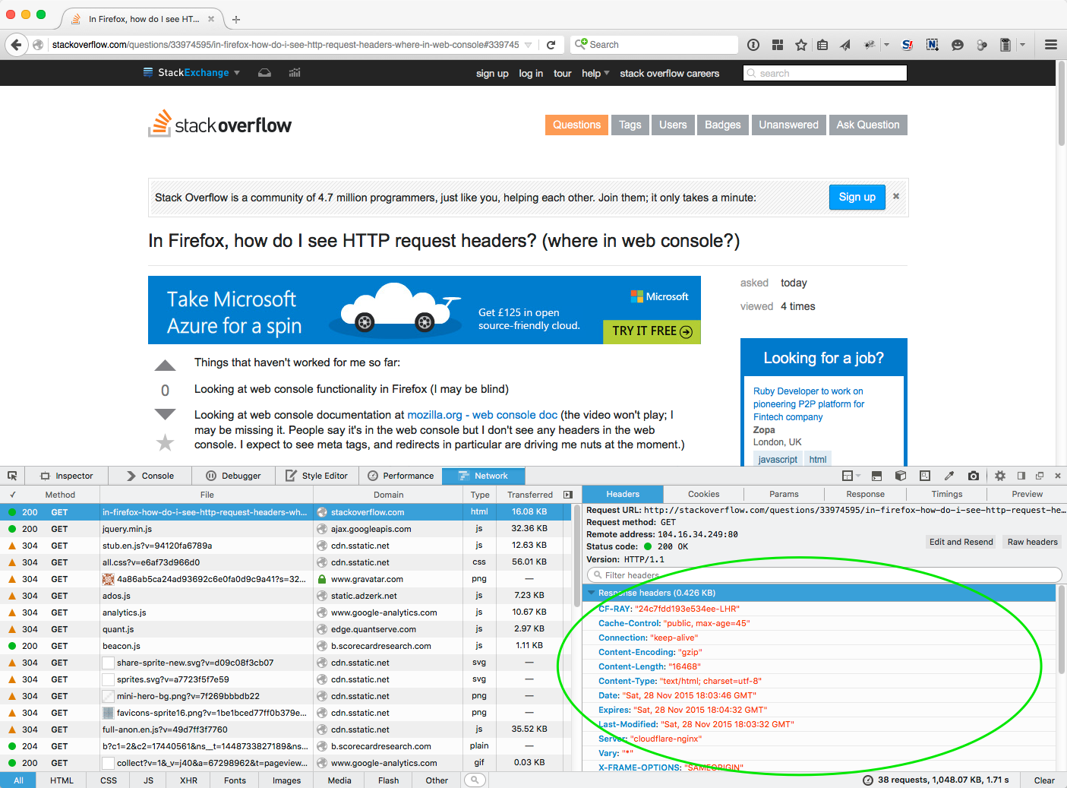The image size is (1067, 788).
Task: Filter network requests by CSS
Action: point(109,780)
